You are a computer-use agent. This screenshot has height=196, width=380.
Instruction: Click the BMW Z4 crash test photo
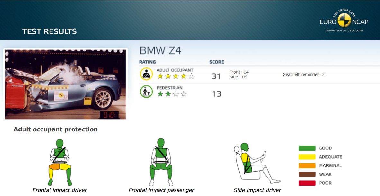pos(66,84)
